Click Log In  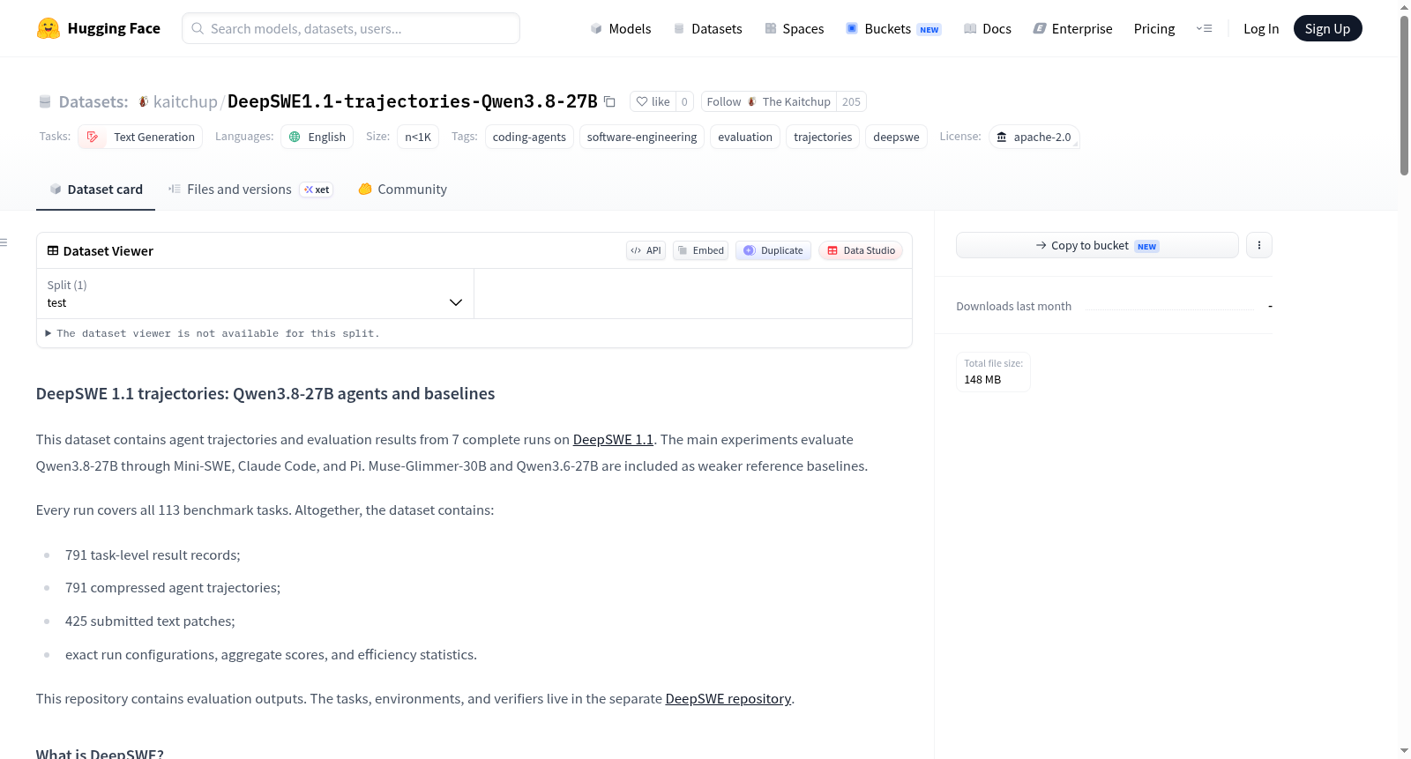pyautogui.click(x=1261, y=28)
